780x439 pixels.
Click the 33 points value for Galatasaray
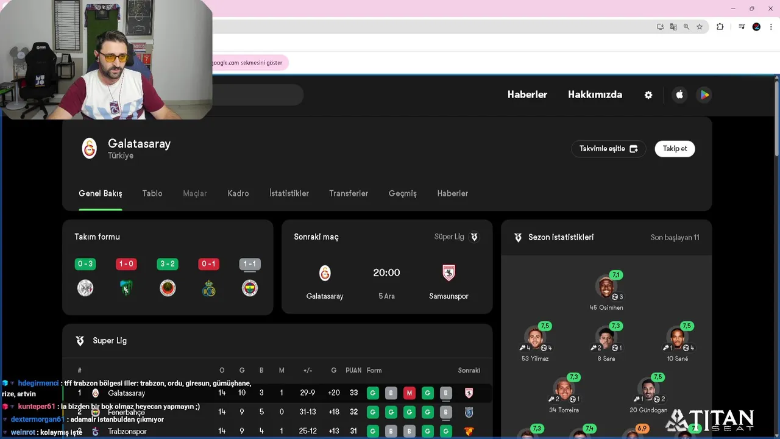[x=353, y=393]
